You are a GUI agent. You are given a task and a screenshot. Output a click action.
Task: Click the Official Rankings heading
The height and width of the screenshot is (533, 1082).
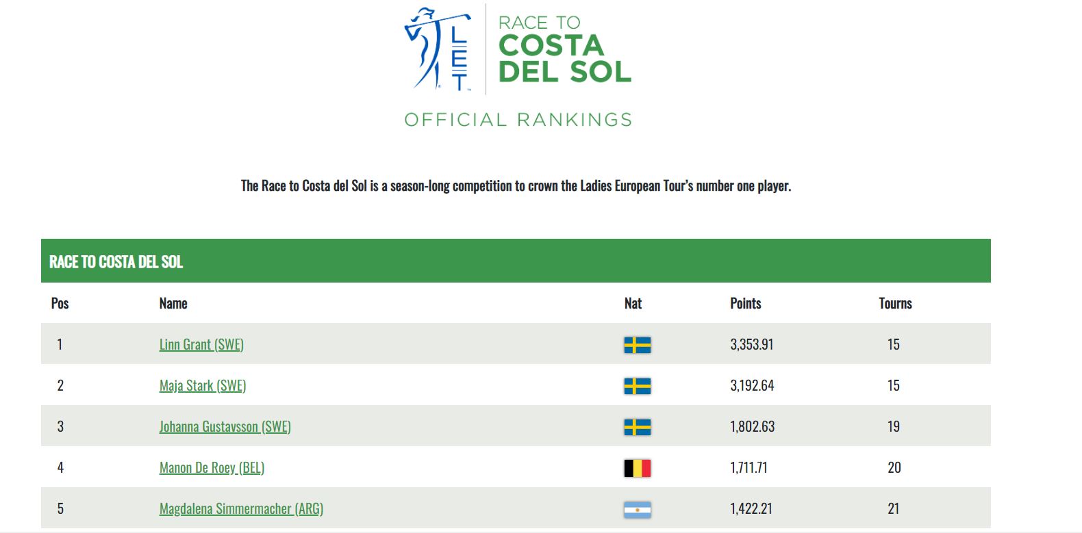click(x=518, y=120)
